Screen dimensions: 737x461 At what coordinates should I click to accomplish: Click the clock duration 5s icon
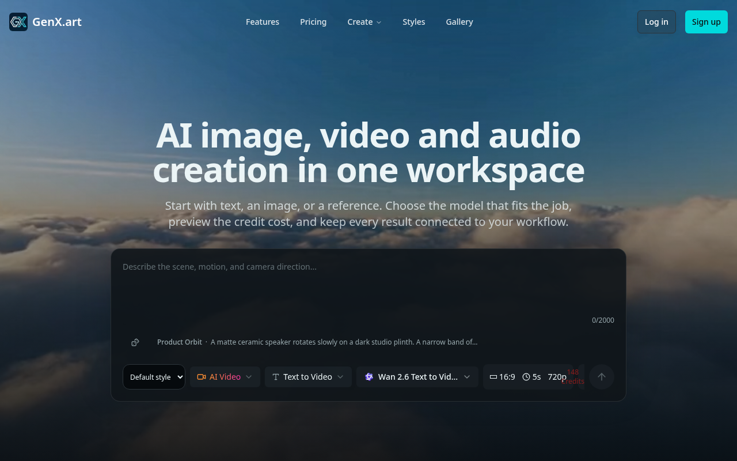(526, 377)
